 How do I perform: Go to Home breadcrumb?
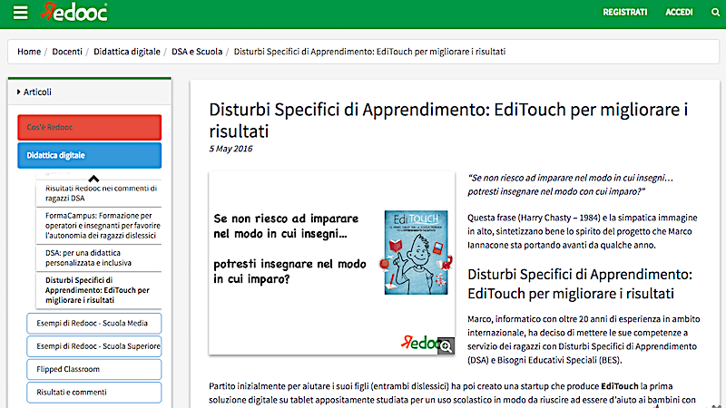(x=29, y=52)
